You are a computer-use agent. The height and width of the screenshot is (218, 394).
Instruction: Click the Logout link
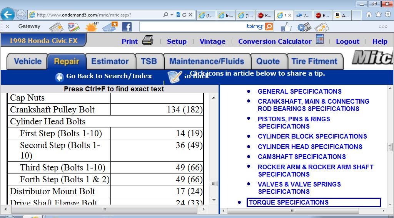click(x=347, y=41)
